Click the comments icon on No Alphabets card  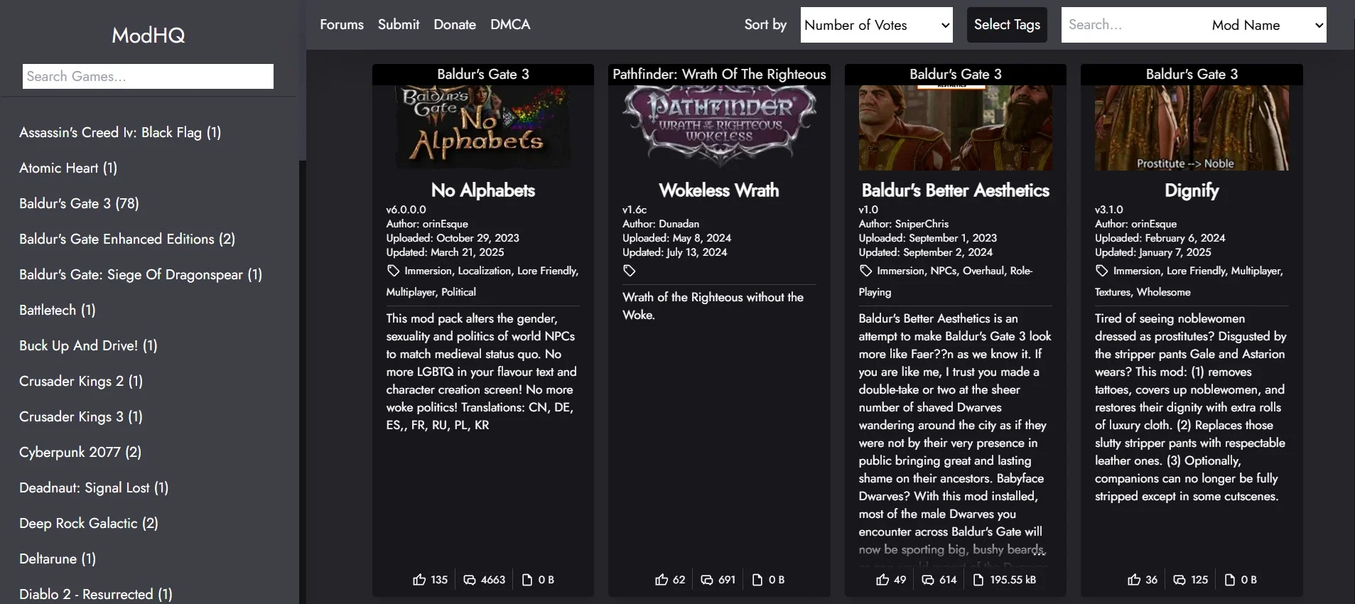click(470, 580)
